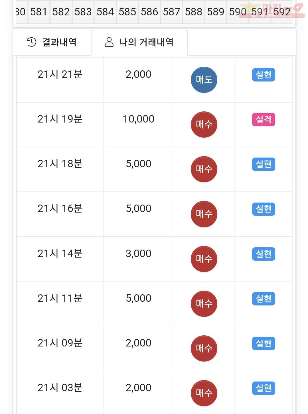Viewport: 308px width, 414px height.
Task: Click the red 매수 circle at 21시 14분
Action: pyautogui.click(x=204, y=259)
